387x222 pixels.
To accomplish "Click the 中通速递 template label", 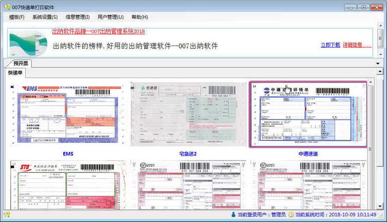I will 308,154.
